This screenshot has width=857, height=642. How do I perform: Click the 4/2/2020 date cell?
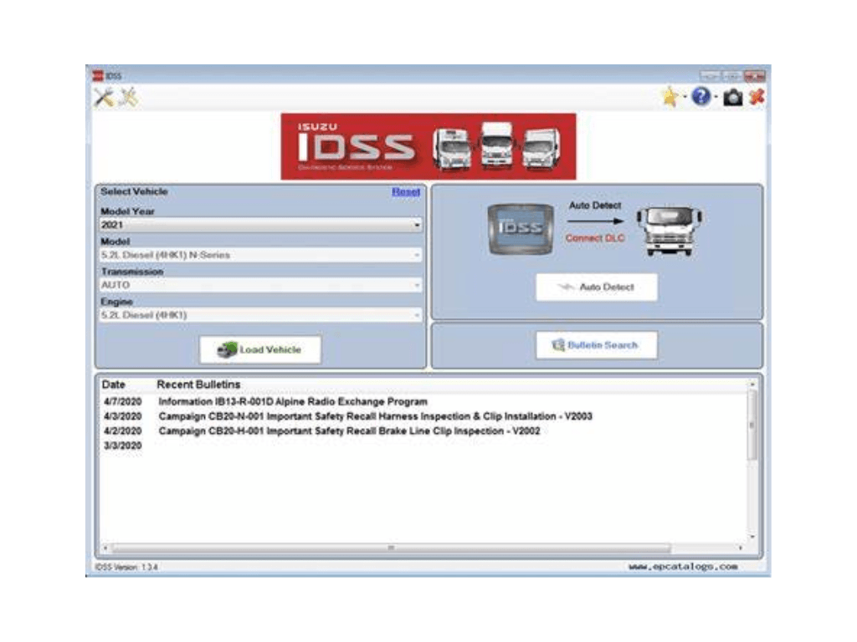(x=122, y=431)
